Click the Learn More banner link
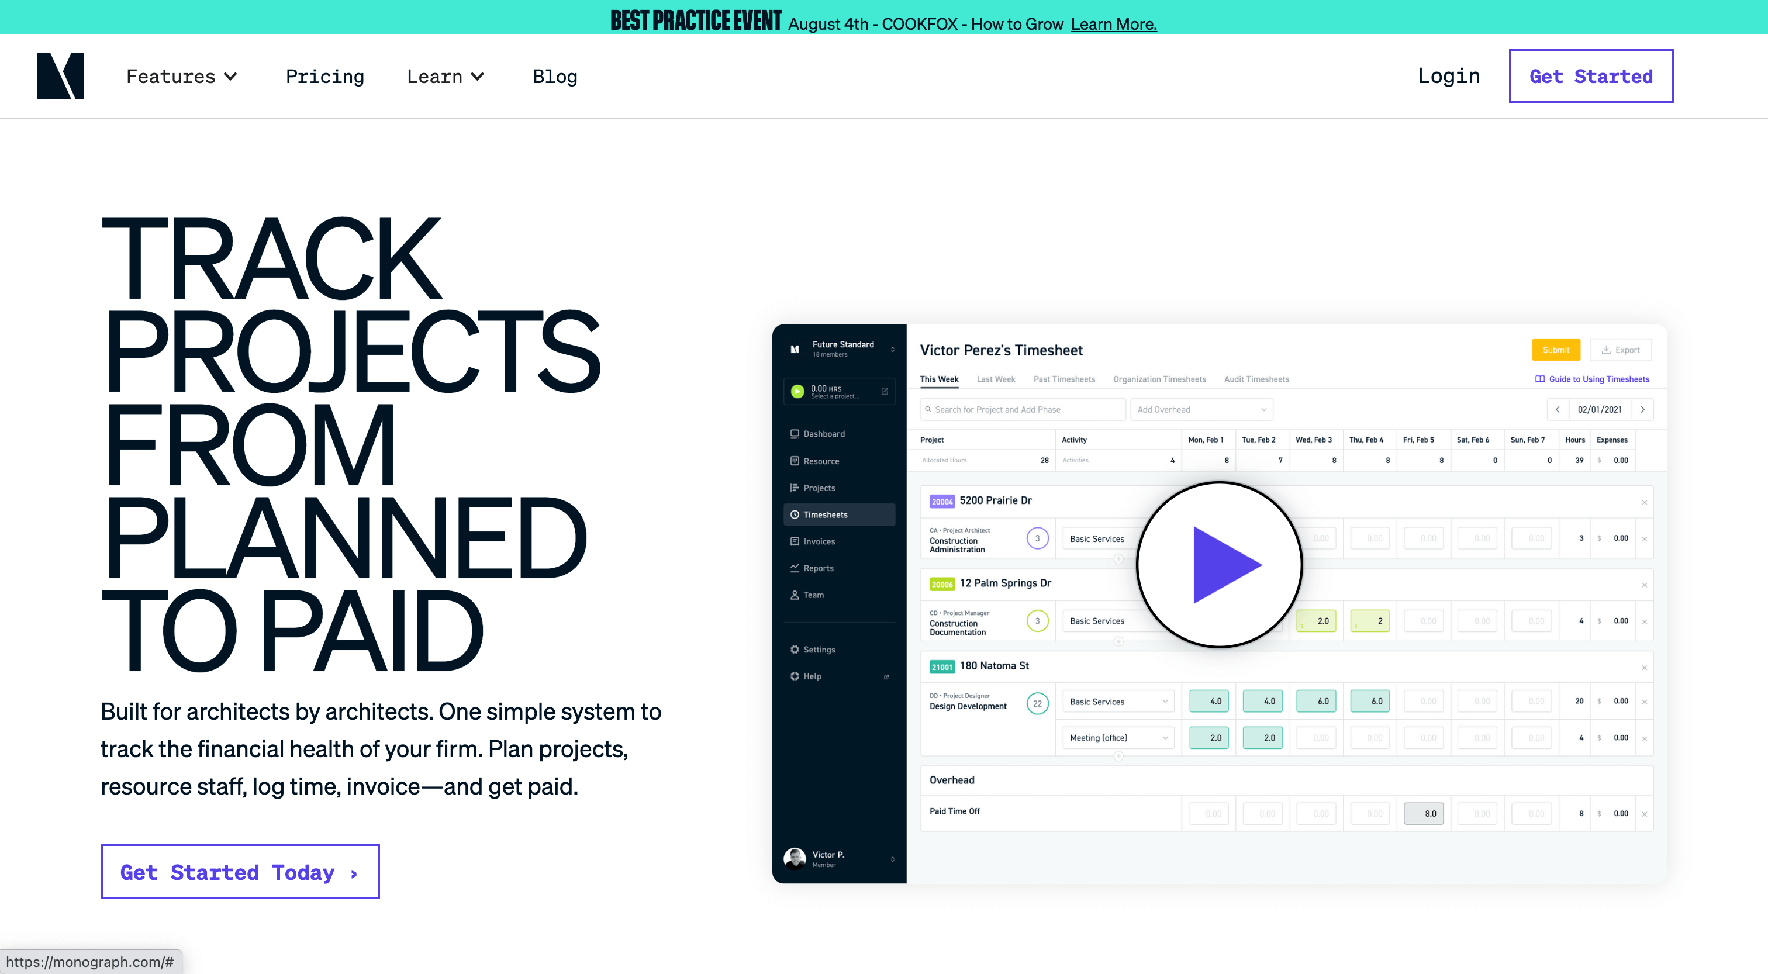The height and width of the screenshot is (974, 1768). tap(1113, 24)
